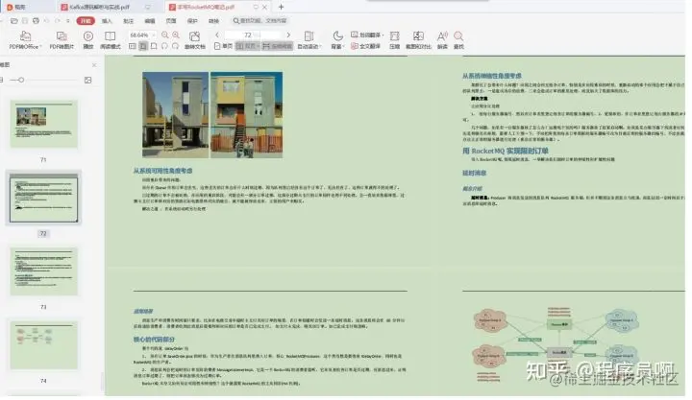
Task: Open page 73 thumbnail
Action: [43, 271]
